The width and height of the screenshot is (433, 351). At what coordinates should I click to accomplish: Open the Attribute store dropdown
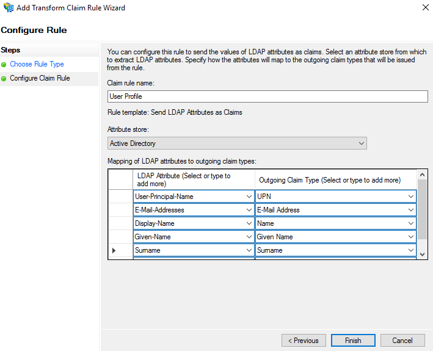click(237, 143)
